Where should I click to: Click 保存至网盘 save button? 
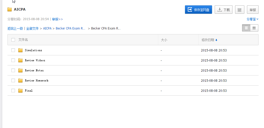pos(198,10)
